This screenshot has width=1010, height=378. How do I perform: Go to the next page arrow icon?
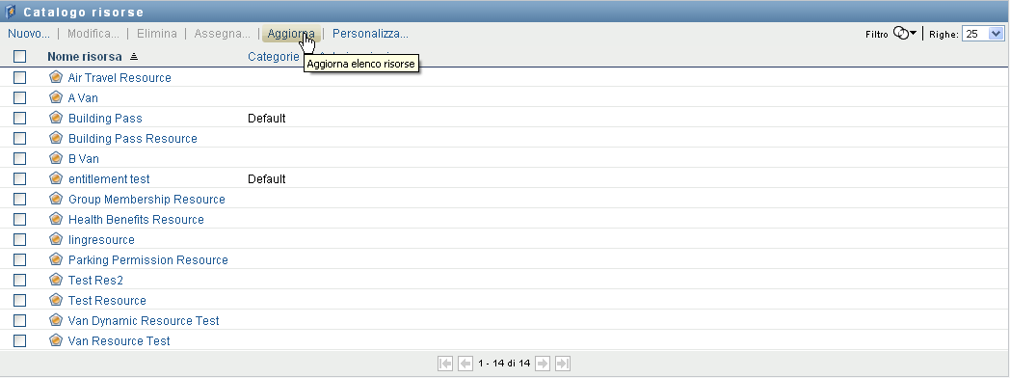tap(543, 364)
